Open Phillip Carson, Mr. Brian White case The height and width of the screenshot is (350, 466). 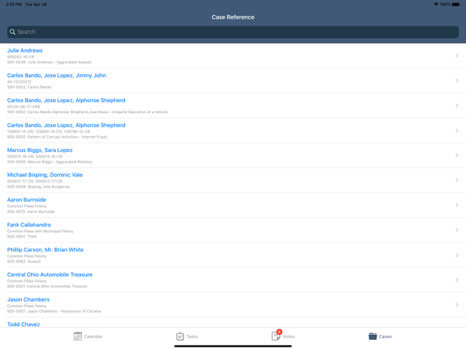tap(46, 249)
